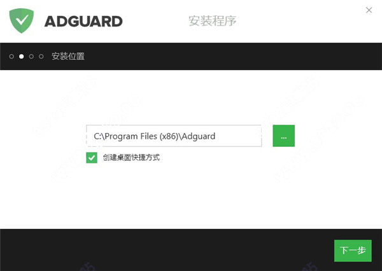Close the installer with the X
382x271 pixels.
click(369, 10)
